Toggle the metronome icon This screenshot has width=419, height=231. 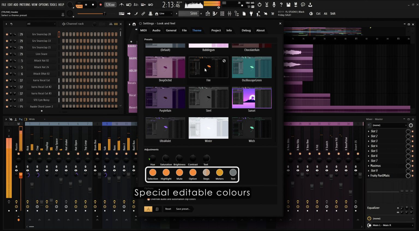point(122,5)
